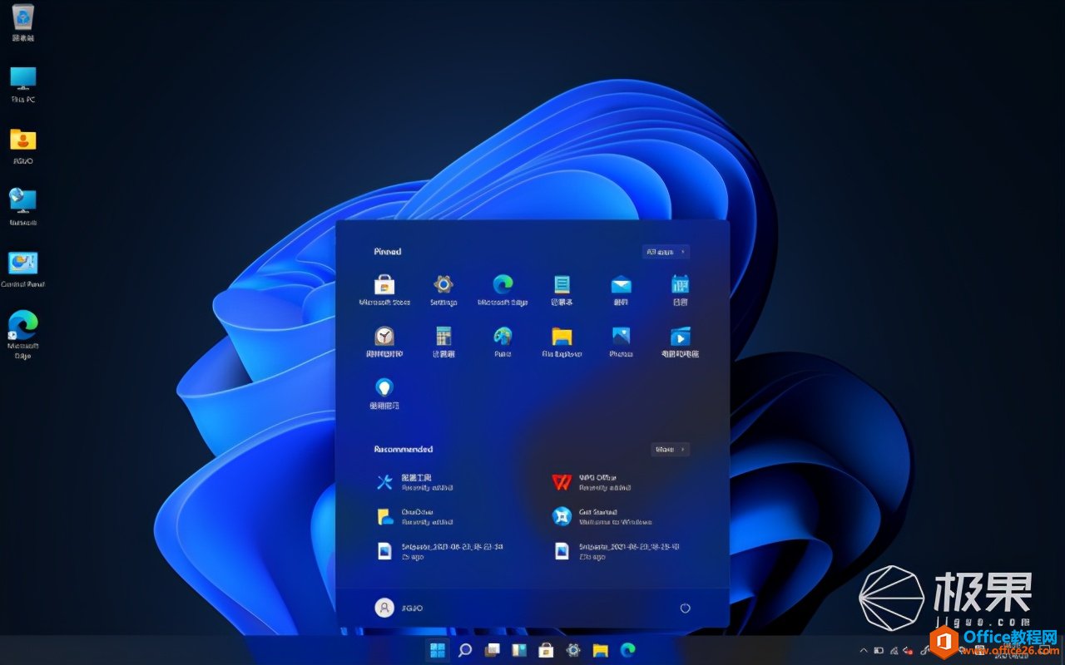Open the JIGUO user account menu

tap(399, 608)
